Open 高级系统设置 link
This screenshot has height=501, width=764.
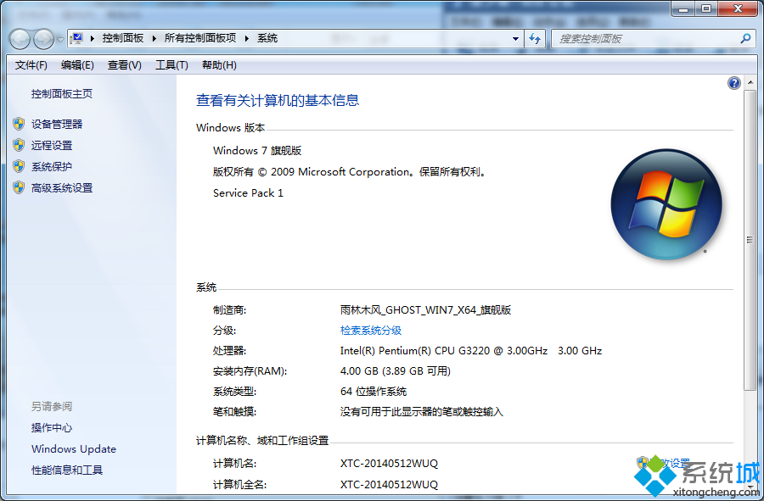coord(62,187)
